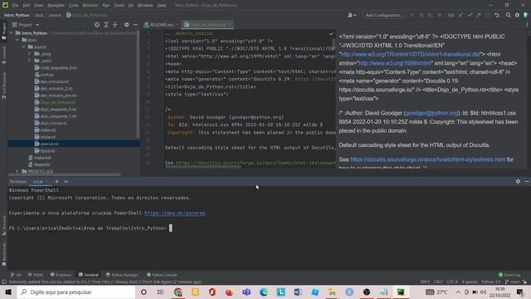Screen dimensions: 531x299
Task: Click the Stop process icon
Action: (439, 15)
